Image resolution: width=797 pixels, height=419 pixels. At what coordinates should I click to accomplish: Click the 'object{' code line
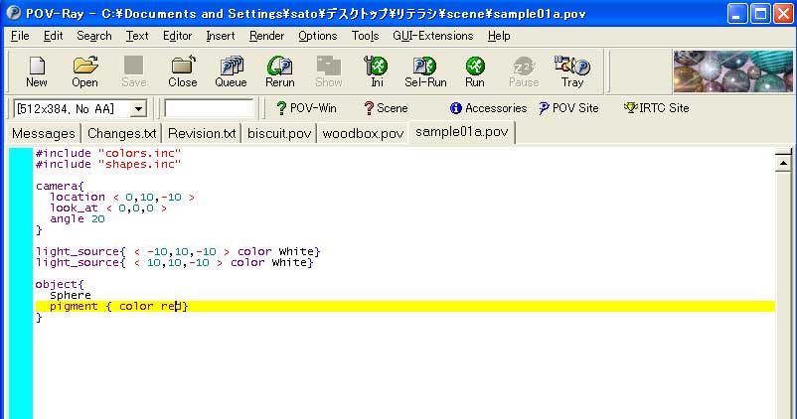[x=60, y=284]
